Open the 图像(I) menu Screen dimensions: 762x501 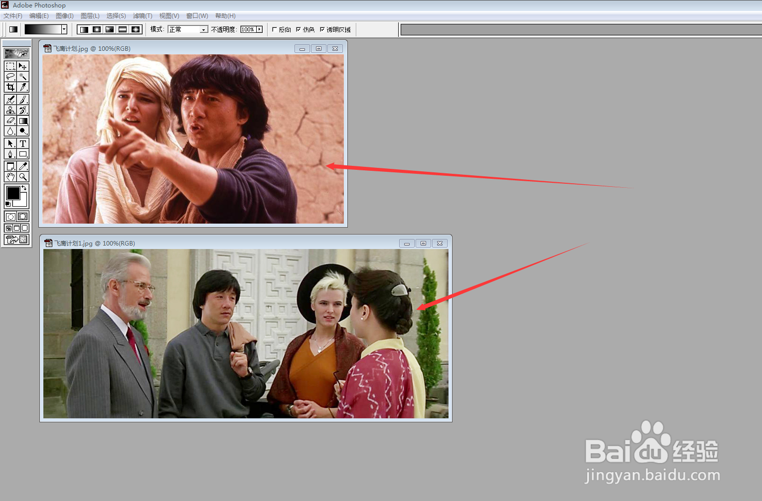(x=64, y=16)
